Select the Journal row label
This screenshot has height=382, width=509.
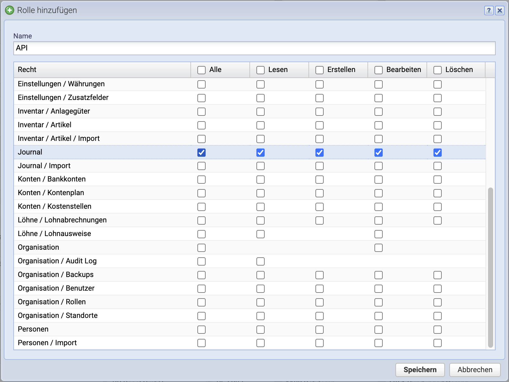[30, 152]
